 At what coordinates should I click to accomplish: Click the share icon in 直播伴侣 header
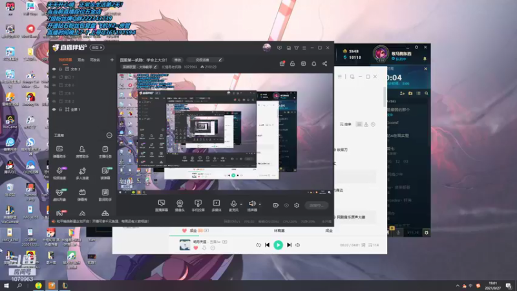[325, 63]
